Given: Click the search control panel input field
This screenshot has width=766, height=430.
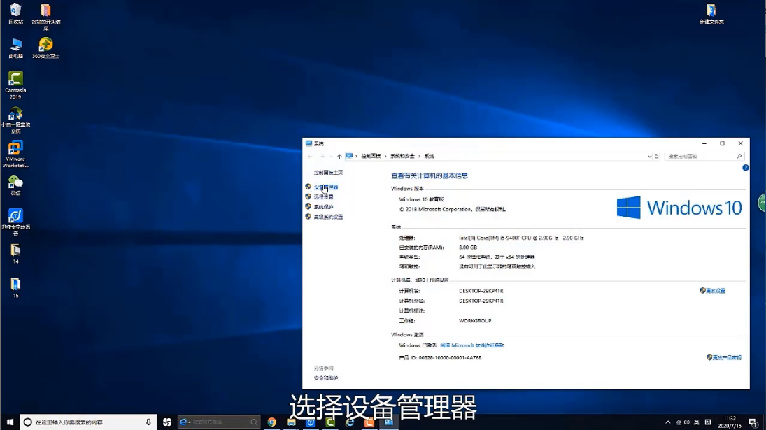Looking at the screenshot, I should pos(700,157).
